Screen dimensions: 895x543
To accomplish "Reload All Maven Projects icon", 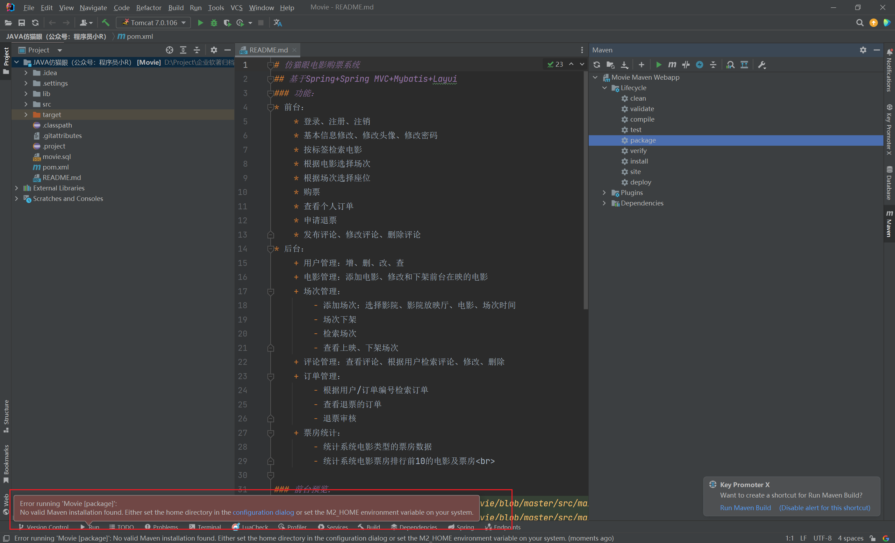I will pyautogui.click(x=596, y=65).
